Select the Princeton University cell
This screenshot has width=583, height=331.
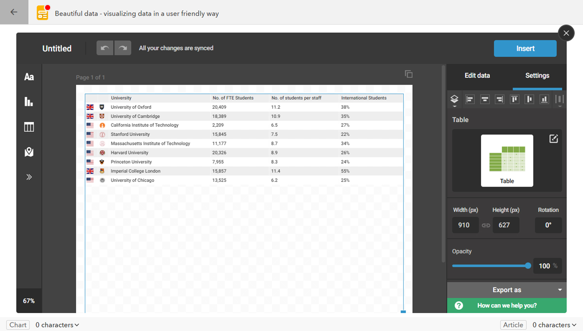click(x=131, y=162)
